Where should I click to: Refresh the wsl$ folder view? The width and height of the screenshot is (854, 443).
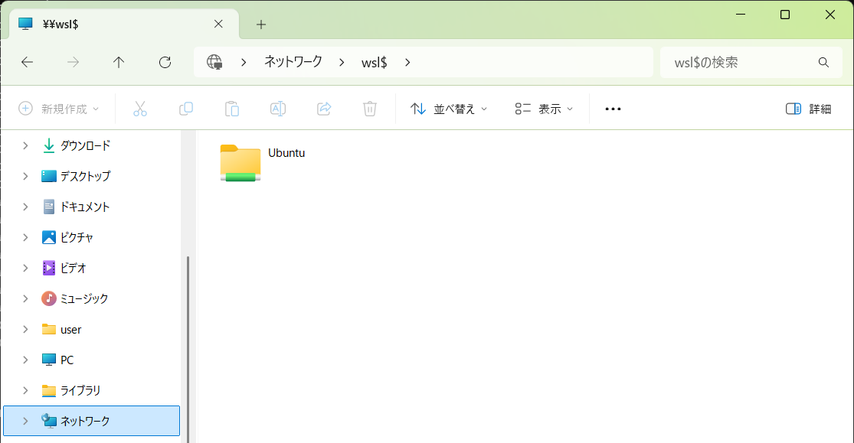165,63
